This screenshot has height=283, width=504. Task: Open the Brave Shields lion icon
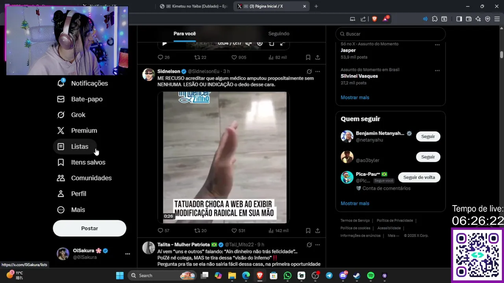click(x=374, y=19)
